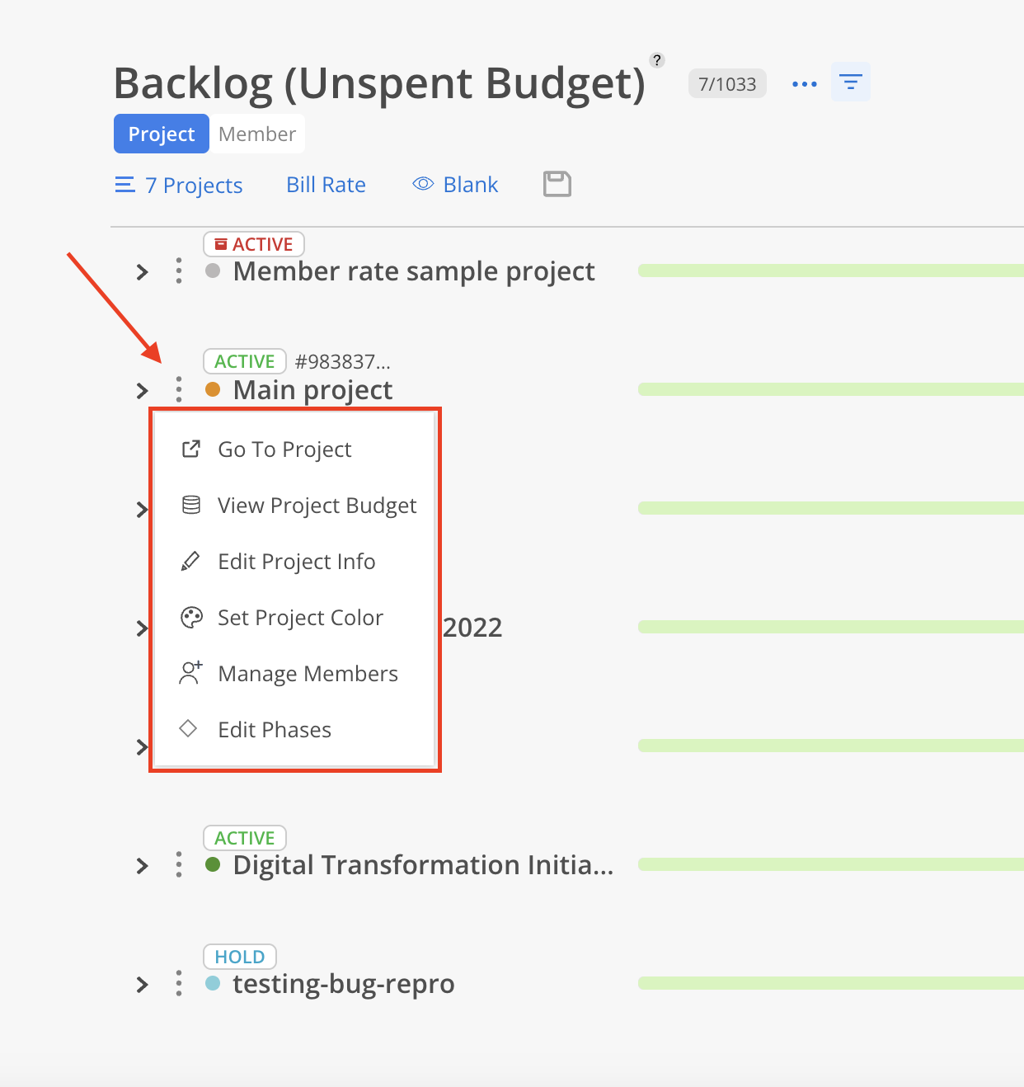Click the Bill Rate link
1024x1087 pixels.
point(326,185)
